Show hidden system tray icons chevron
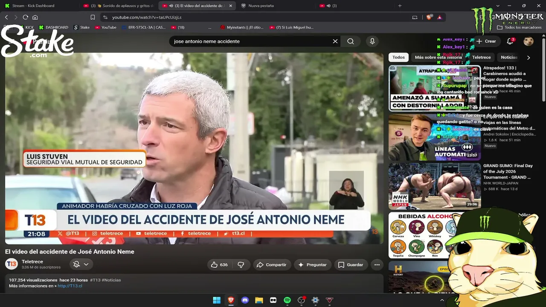Screen dimensions: 546x307 click(442, 300)
